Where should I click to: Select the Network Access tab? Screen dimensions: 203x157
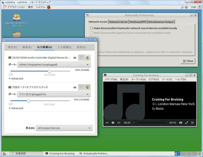click(x=98, y=22)
